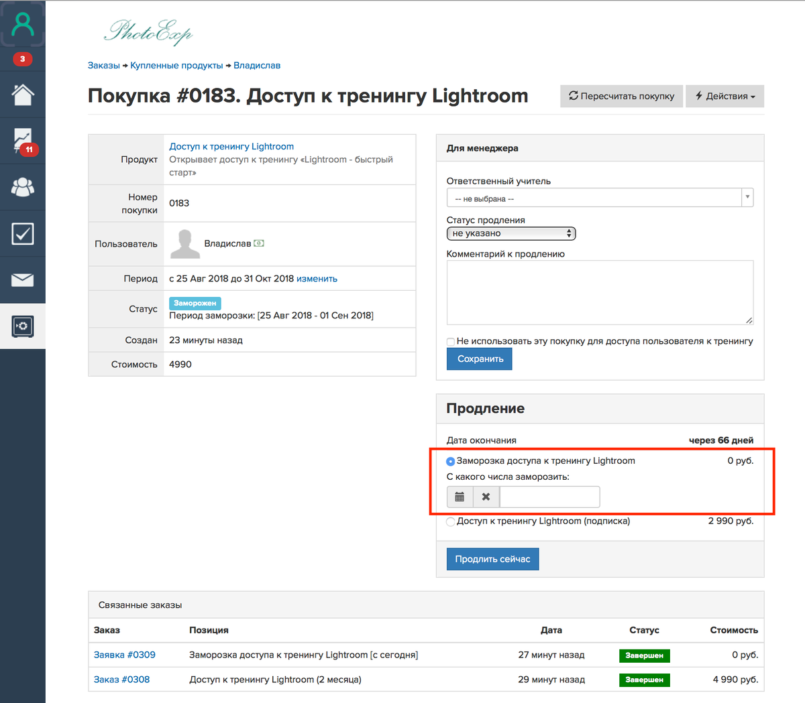Open the user profile icon in sidebar

[23, 25]
